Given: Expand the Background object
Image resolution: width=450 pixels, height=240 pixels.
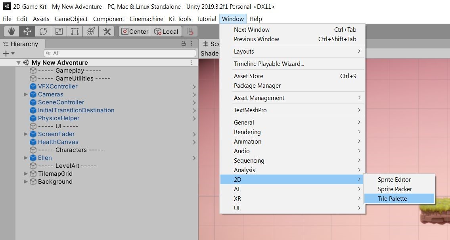Looking at the screenshot, I should [x=25, y=181].
